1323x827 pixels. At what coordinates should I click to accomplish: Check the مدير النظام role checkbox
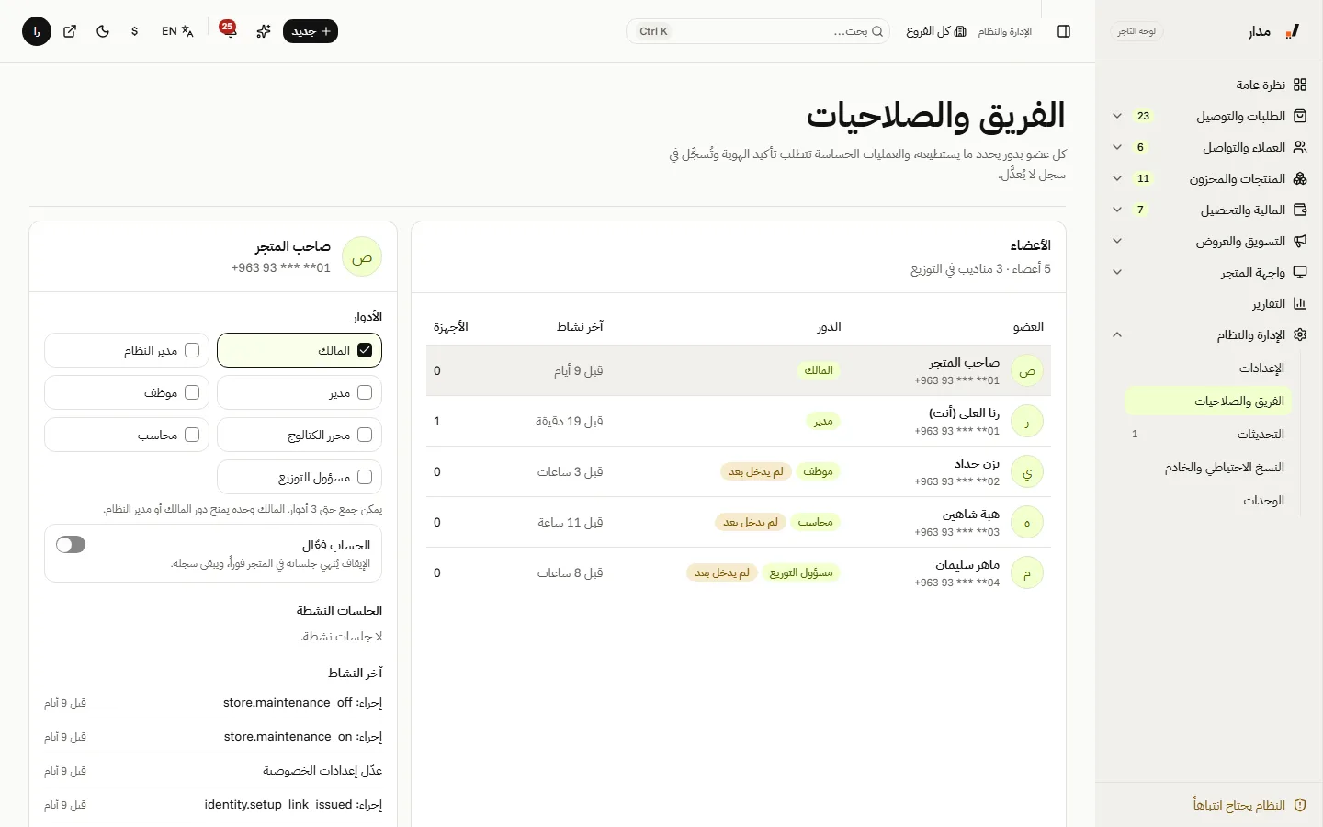point(192,350)
